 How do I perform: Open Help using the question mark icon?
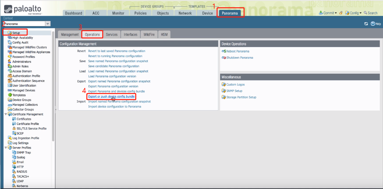[373, 24]
